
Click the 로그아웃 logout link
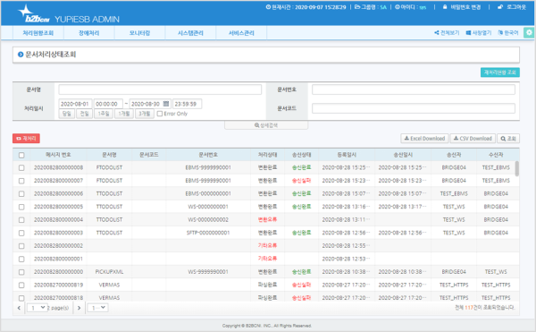pos(512,7)
